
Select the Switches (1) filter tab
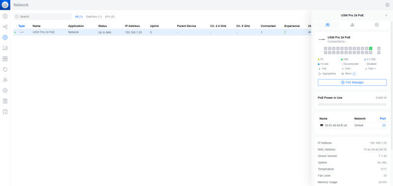94,17
